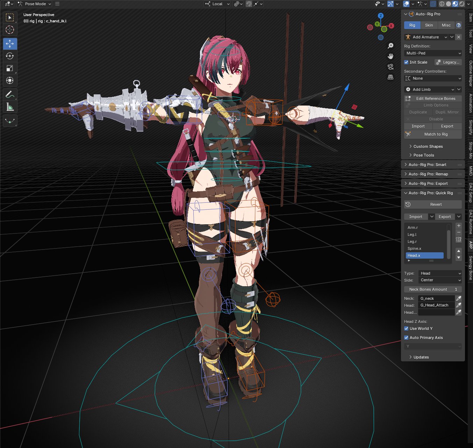Expand the Custom Shapes section
Viewport: 473px width, 448px height.
[x=428, y=146]
